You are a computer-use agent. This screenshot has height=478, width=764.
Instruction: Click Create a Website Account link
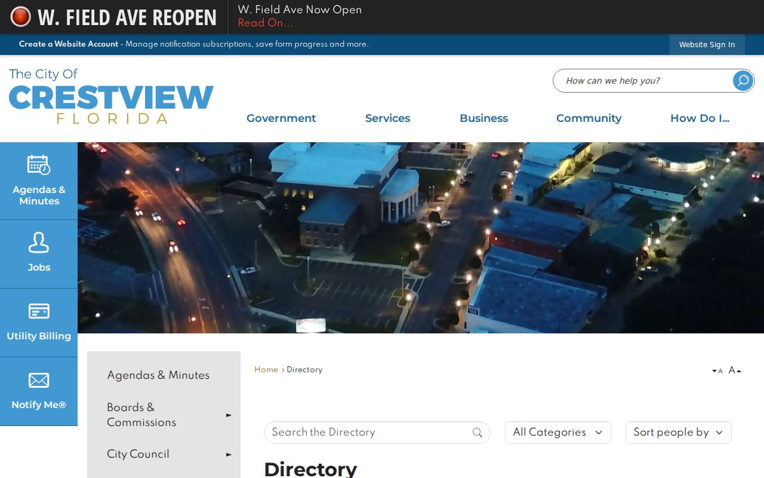coord(69,44)
